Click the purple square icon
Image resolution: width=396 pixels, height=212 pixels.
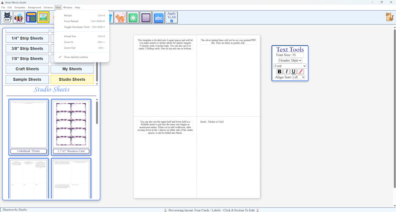(146, 17)
